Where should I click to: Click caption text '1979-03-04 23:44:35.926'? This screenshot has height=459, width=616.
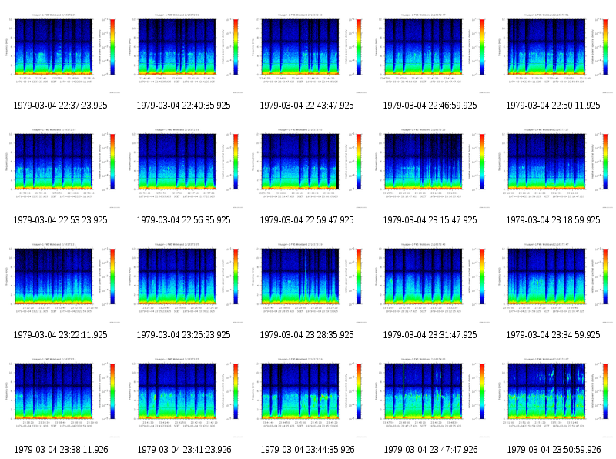307,450
